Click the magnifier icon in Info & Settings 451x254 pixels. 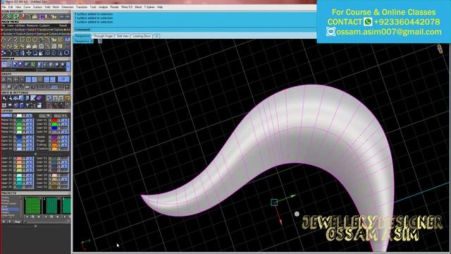click(5, 99)
